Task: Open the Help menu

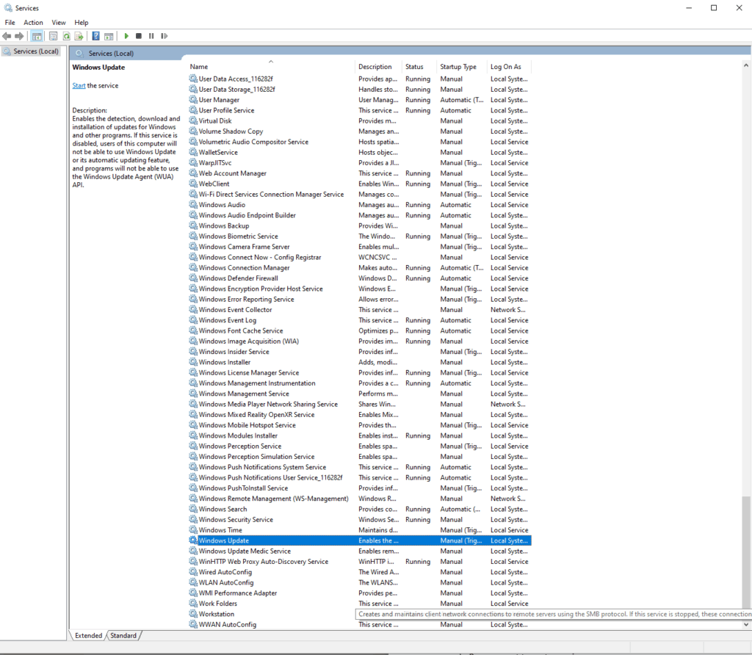Action: click(x=82, y=23)
